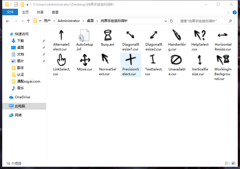
Task: Open 音乐 in navigation pane
Action: [21, 88]
